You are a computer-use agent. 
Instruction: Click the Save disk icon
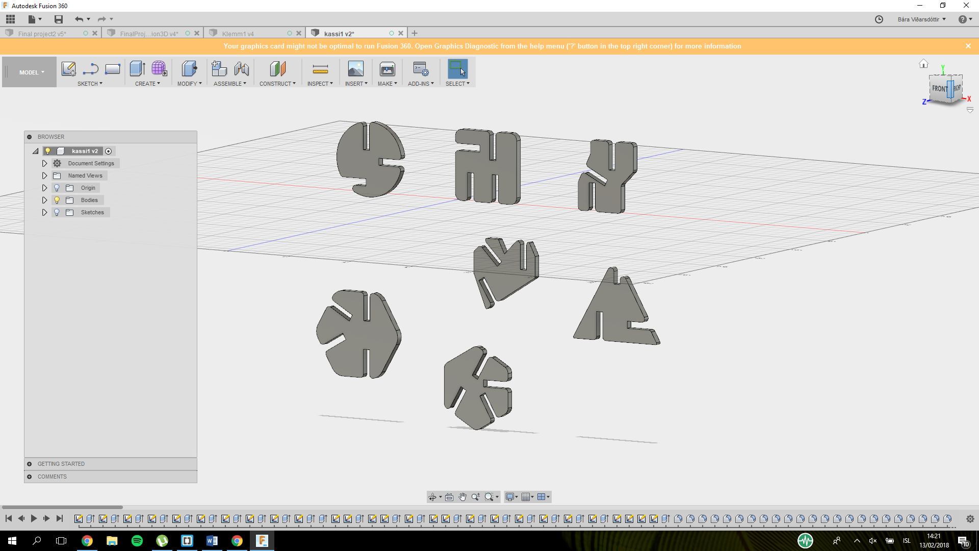tap(59, 19)
